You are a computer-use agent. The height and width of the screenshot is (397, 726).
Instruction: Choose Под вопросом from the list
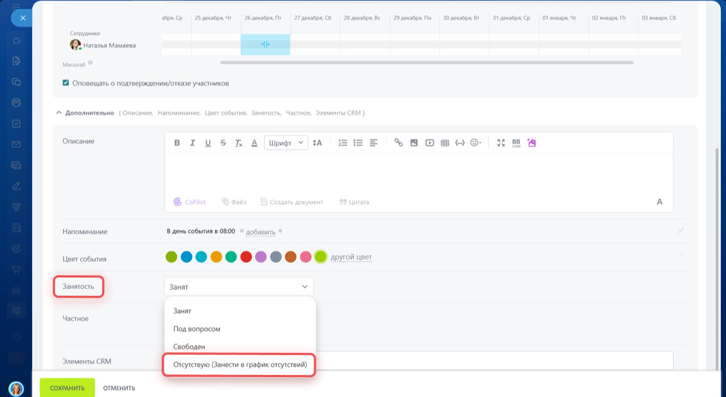(197, 329)
